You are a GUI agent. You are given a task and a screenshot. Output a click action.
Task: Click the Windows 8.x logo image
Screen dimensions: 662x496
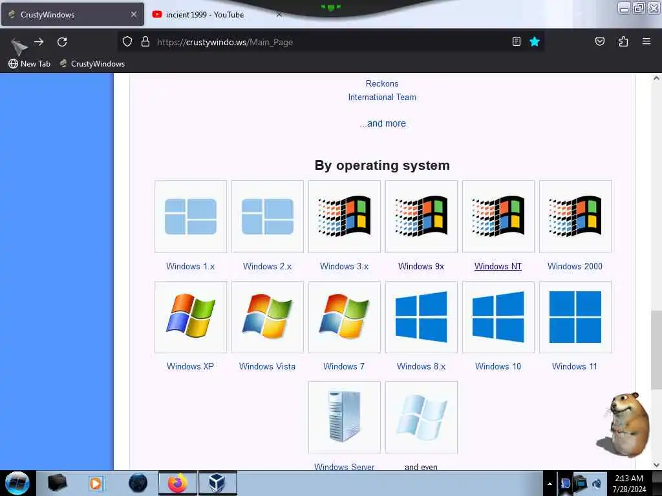(x=421, y=316)
